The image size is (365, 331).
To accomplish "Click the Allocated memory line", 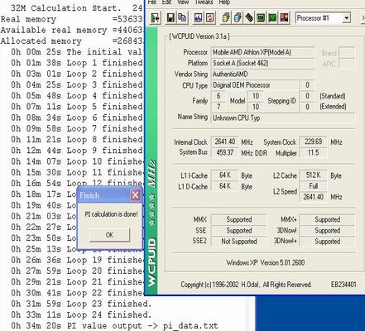I will [71, 41].
